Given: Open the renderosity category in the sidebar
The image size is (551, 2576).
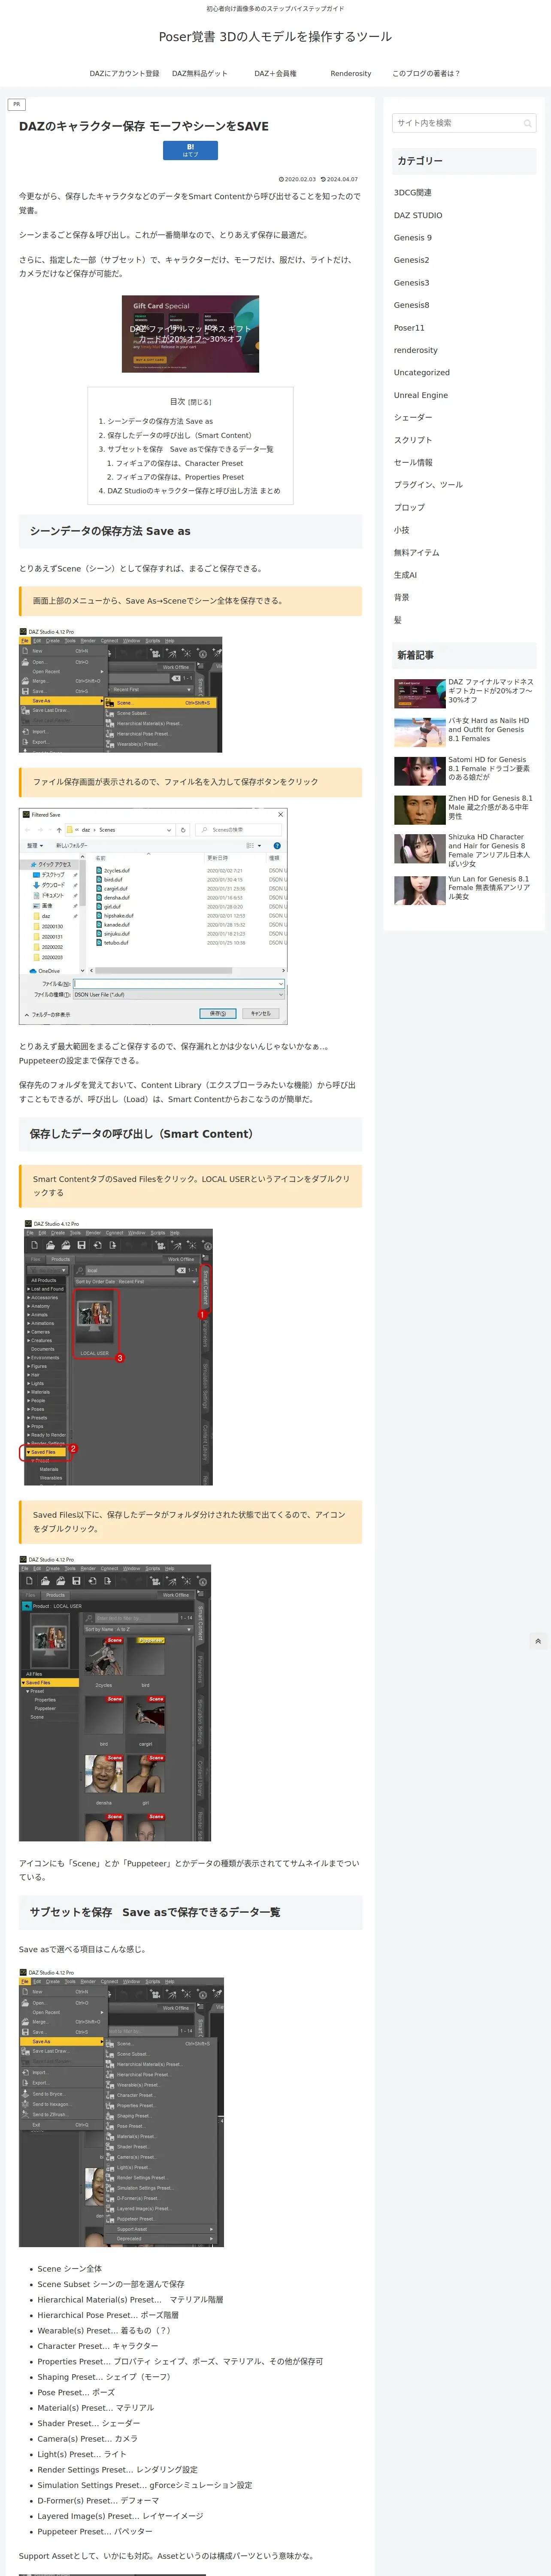Looking at the screenshot, I should pyautogui.click(x=415, y=350).
